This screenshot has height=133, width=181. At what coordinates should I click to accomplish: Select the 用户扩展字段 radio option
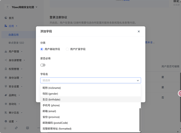[x=76, y=49]
